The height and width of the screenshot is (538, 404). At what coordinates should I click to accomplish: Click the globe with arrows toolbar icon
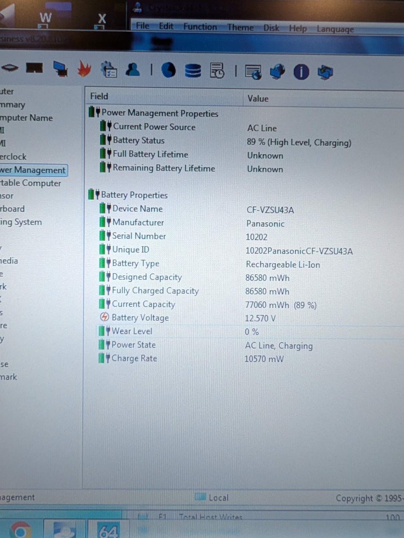pyautogui.click(x=277, y=72)
